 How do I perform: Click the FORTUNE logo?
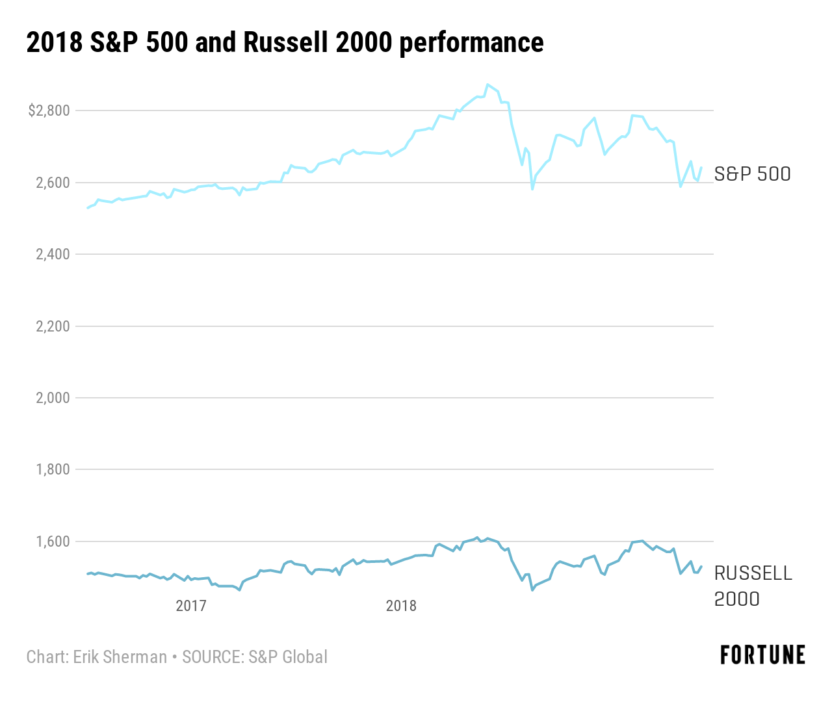762,655
